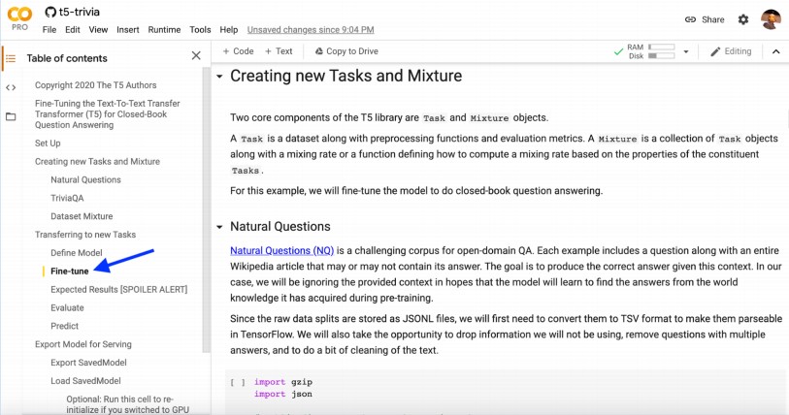Screen dimensions: 789x415
Task: Add a new Code cell
Action: pos(238,51)
